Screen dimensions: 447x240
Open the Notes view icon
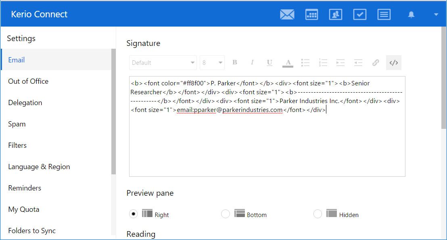[384, 14]
